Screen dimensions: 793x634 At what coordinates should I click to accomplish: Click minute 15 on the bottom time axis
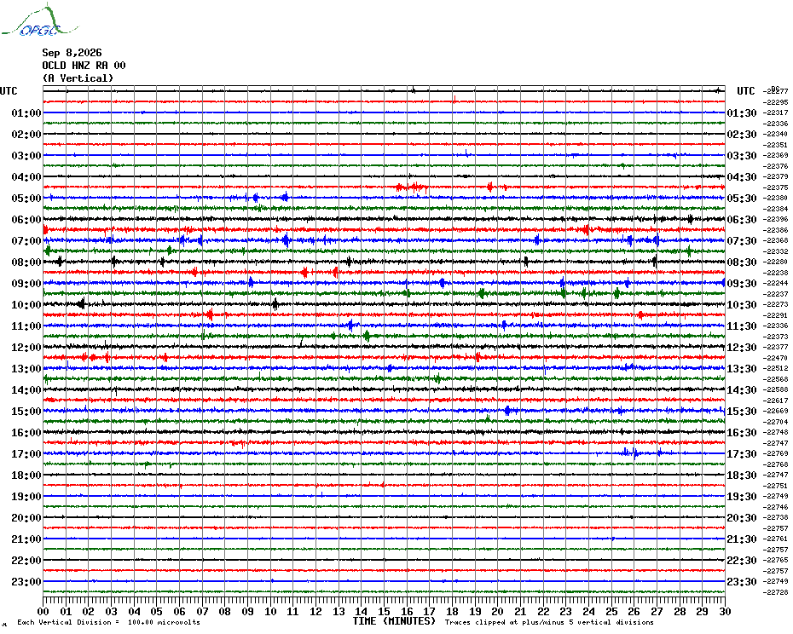pos(384,611)
